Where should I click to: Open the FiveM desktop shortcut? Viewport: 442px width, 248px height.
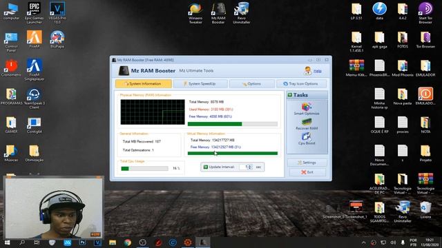(34, 39)
